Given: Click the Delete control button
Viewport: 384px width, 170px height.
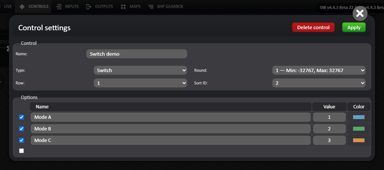Looking at the screenshot, I should coord(313,27).
